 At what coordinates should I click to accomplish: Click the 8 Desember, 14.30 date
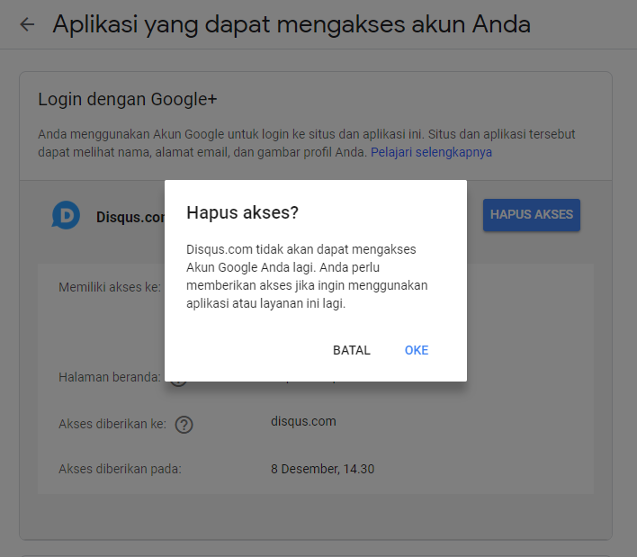click(x=323, y=469)
